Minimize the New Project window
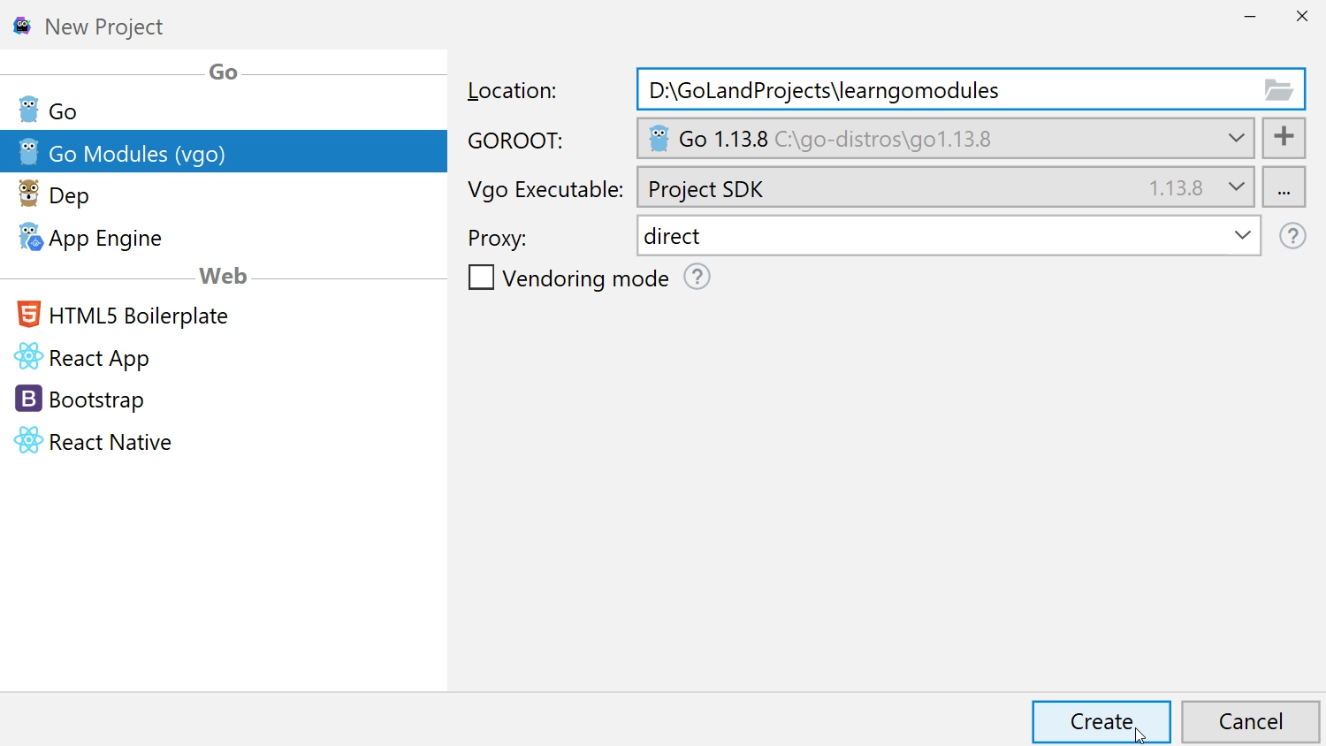The image size is (1326, 746). [x=1250, y=17]
